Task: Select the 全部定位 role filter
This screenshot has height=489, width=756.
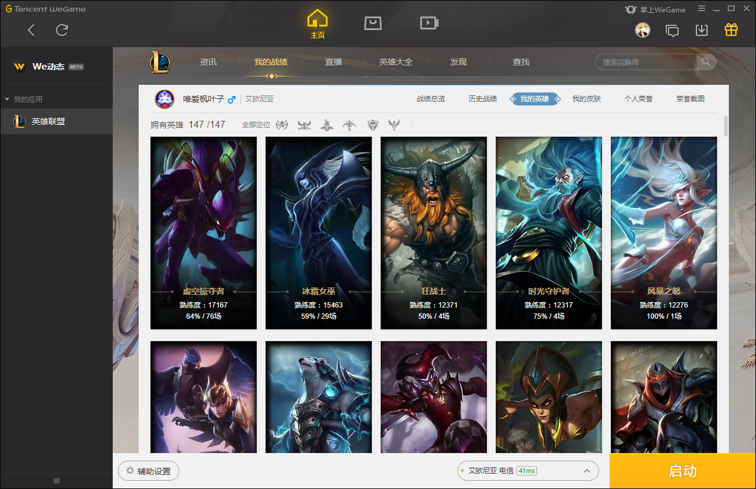Action: pyautogui.click(x=256, y=125)
